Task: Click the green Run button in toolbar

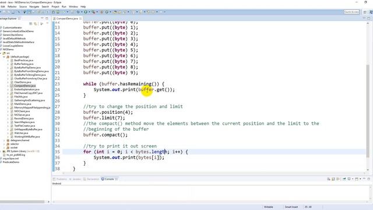Action: click(86, 12)
